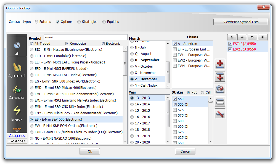
Task: Uncheck the Electronic checkbox
Action: 103,43
